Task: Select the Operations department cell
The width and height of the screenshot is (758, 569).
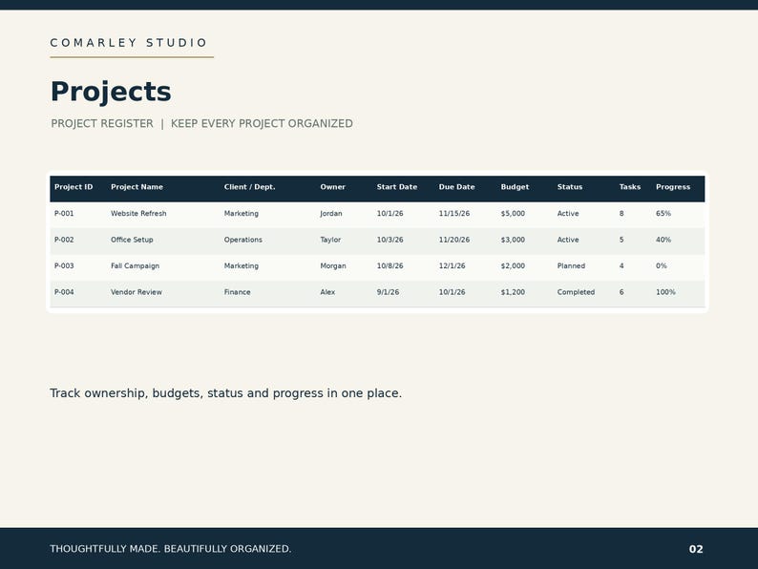Action: pyautogui.click(x=243, y=240)
